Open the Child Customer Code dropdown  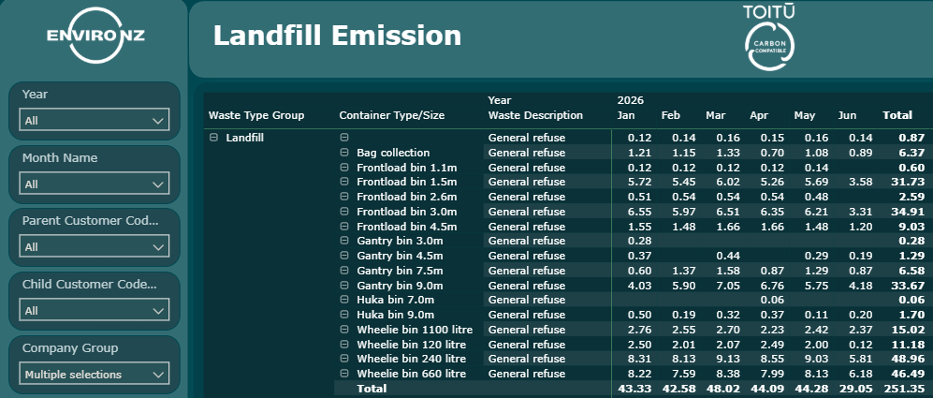click(x=94, y=310)
